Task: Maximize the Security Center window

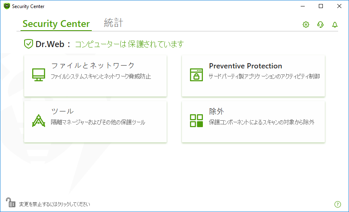Action: coord(321,6)
